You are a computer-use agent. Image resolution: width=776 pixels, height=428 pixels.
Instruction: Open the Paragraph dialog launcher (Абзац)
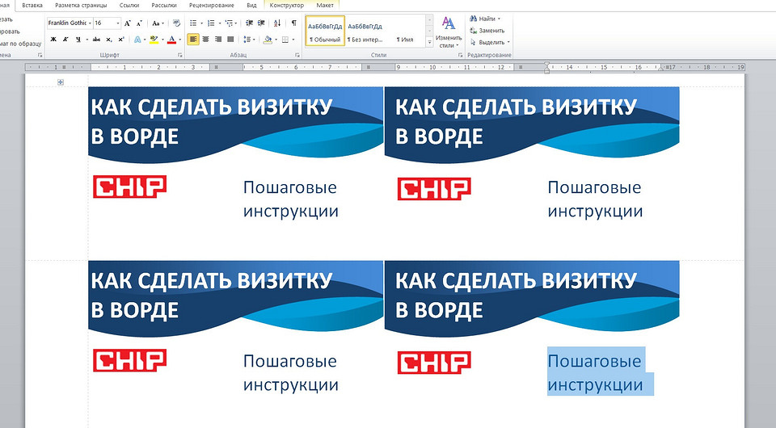pyautogui.click(x=297, y=56)
